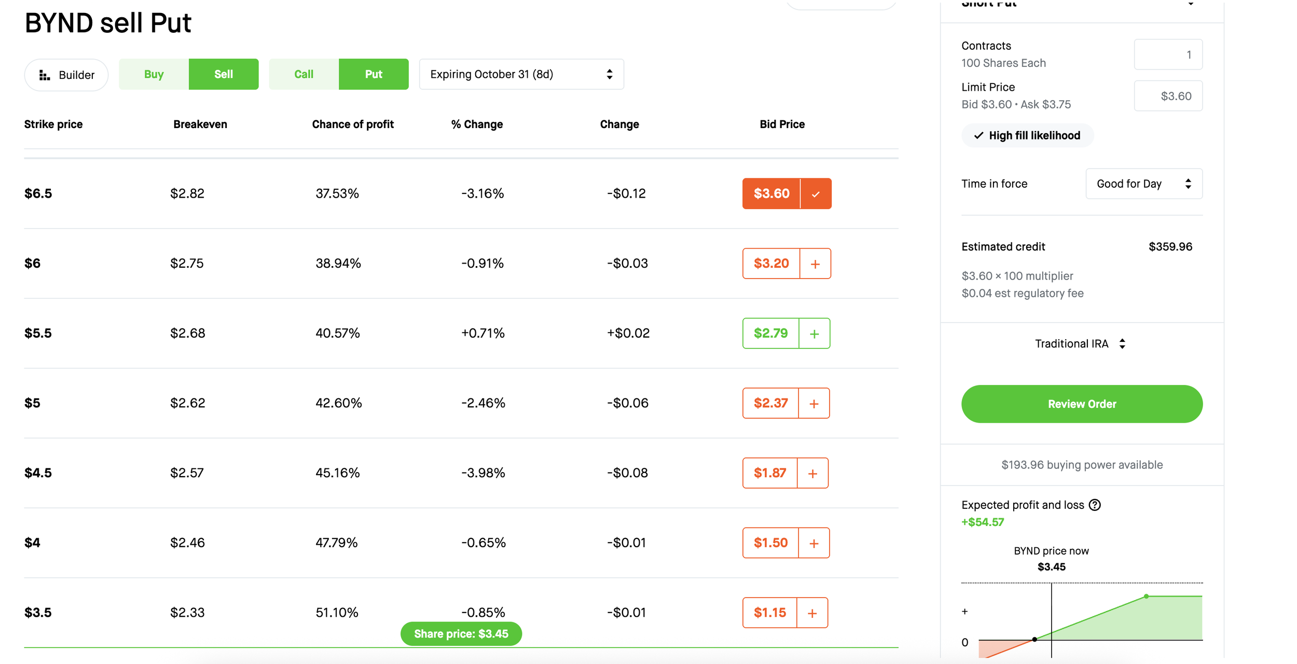
Task: Click the $2.82 breakeven value
Action: pyautogui.click(x=187, y=193)
